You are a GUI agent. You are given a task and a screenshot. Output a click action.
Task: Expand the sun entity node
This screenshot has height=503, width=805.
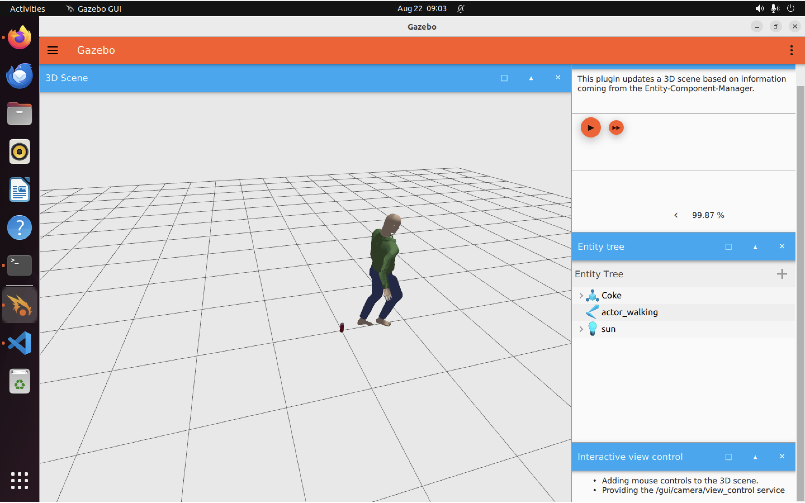(x=581, y=329)
